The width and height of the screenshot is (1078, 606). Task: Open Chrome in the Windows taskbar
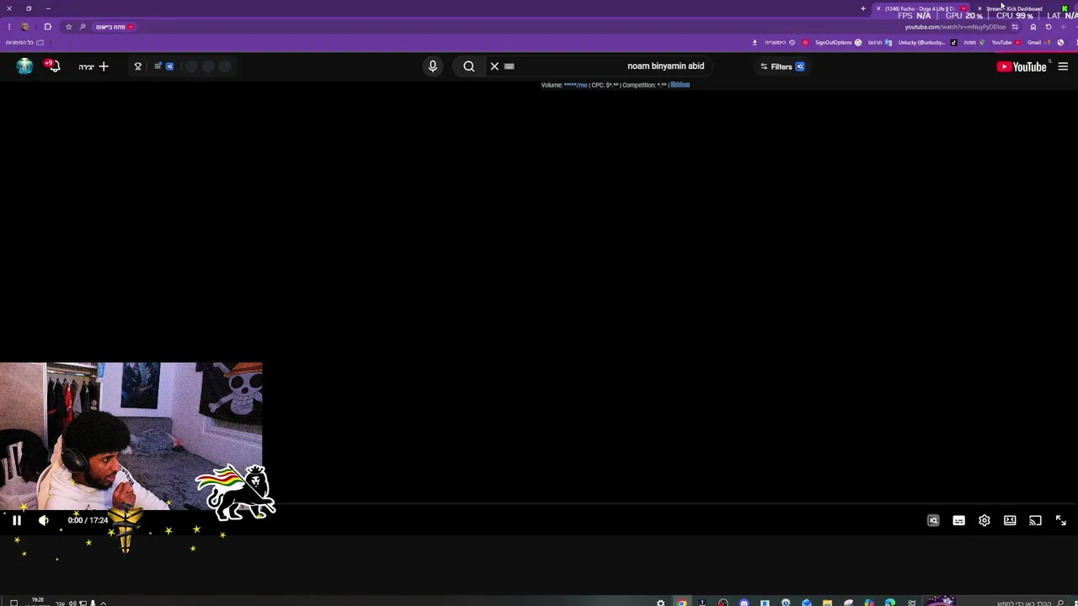tap(681, 603)
